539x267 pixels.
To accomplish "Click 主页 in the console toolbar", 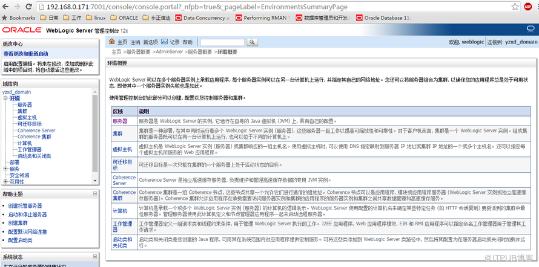I will (x=122, y=42).
